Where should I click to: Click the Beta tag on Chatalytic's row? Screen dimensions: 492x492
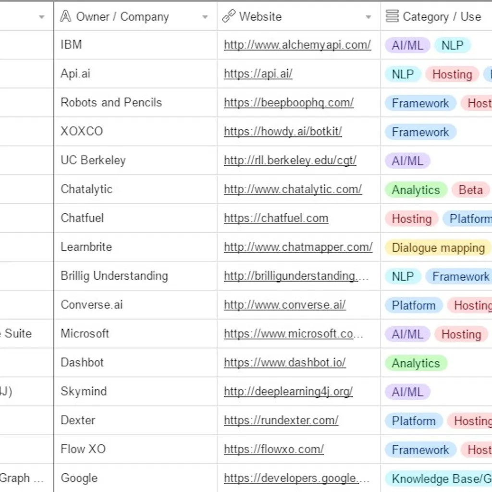[470, 190]
